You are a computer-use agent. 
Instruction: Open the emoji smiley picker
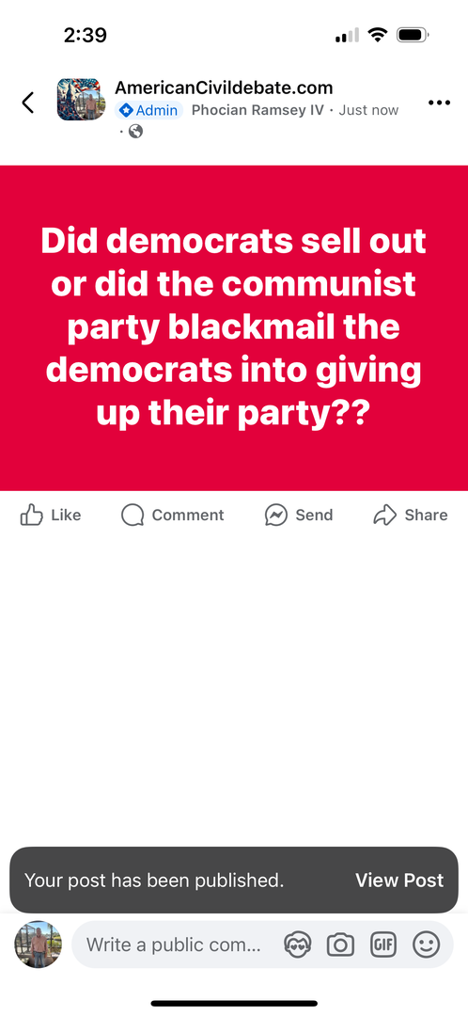tap(427, 945)
